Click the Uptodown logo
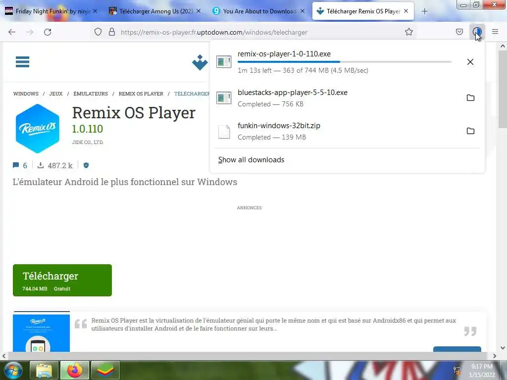 [200, 62]
